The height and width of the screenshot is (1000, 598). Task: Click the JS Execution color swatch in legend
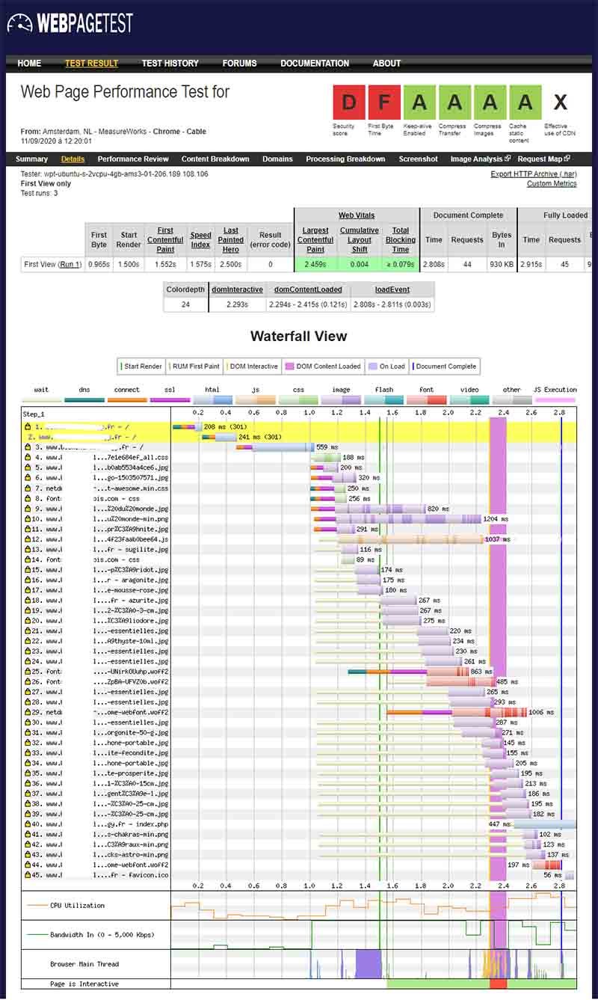[555, 400]
